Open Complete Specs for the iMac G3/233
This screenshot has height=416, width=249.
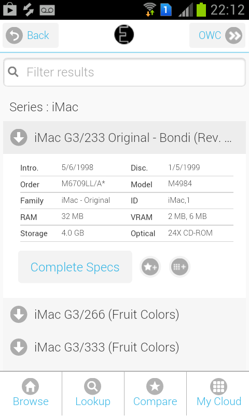[75, 267]
